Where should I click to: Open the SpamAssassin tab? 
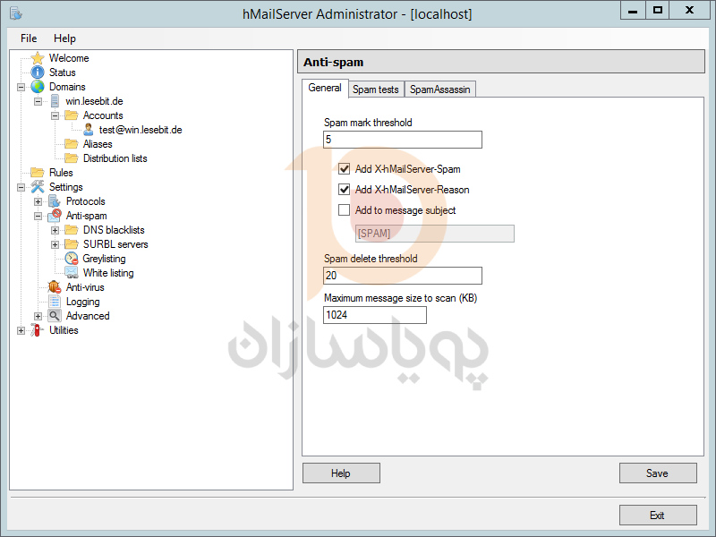tap(439, 89)
